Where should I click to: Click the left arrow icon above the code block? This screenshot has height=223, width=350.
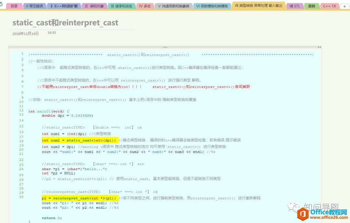[318, 47]
